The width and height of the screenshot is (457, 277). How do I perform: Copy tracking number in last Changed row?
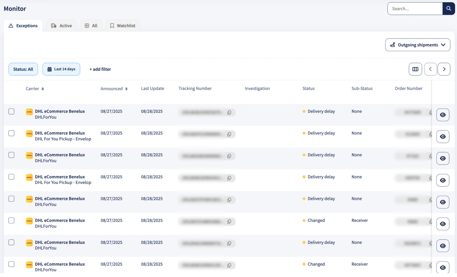pos(229,265)
